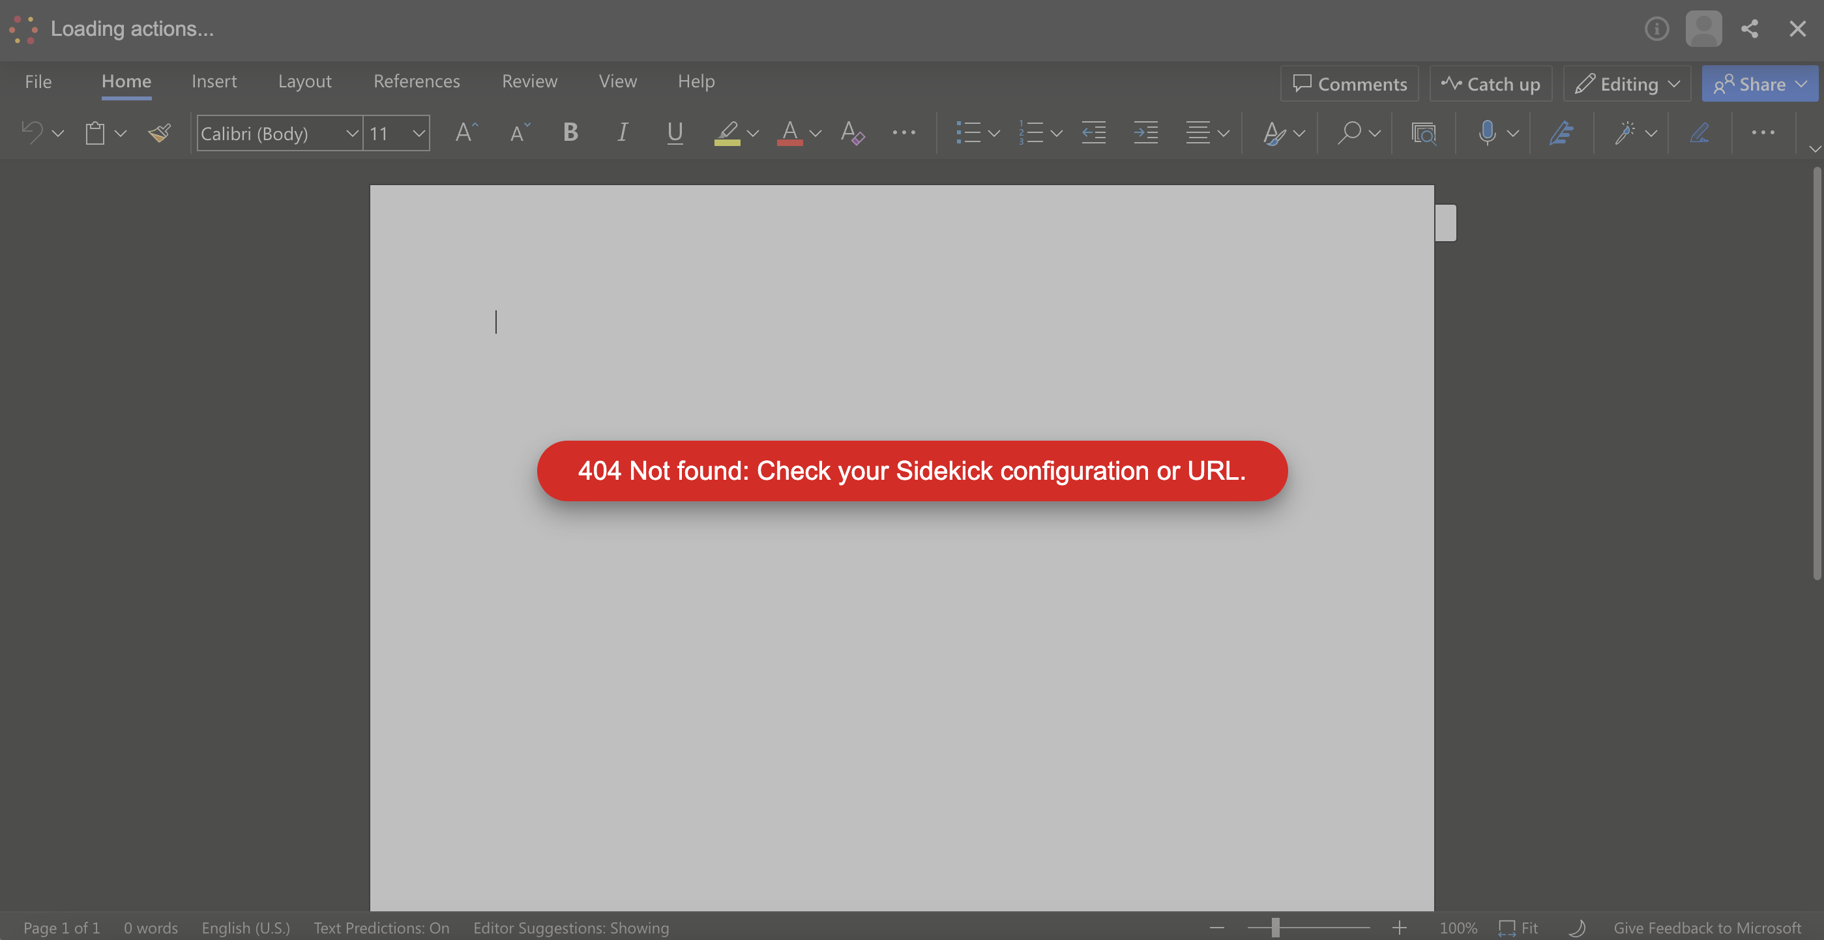The image size is (1824, 940).
Task: Toggle Underline formatting
Action: [x=674, y=133]
